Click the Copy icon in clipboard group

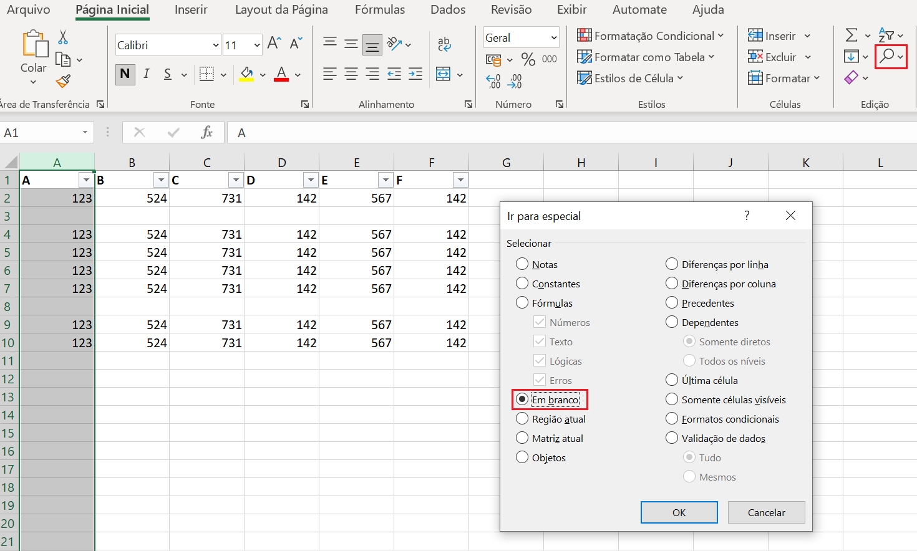pyautogui.click(x=63, y=59)
